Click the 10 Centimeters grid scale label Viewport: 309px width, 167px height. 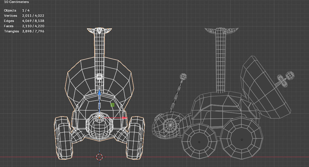16,2
